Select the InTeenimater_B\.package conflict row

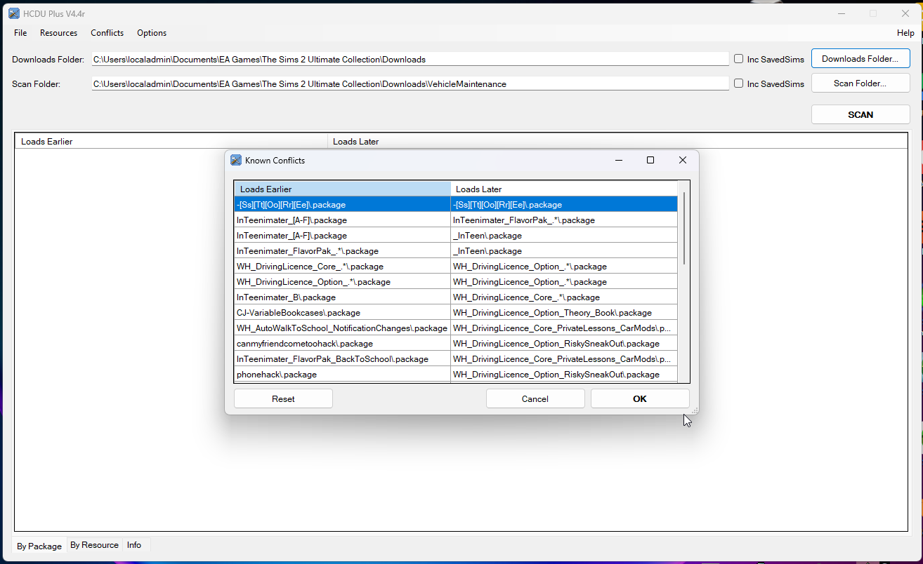click(x=341, y=297)
